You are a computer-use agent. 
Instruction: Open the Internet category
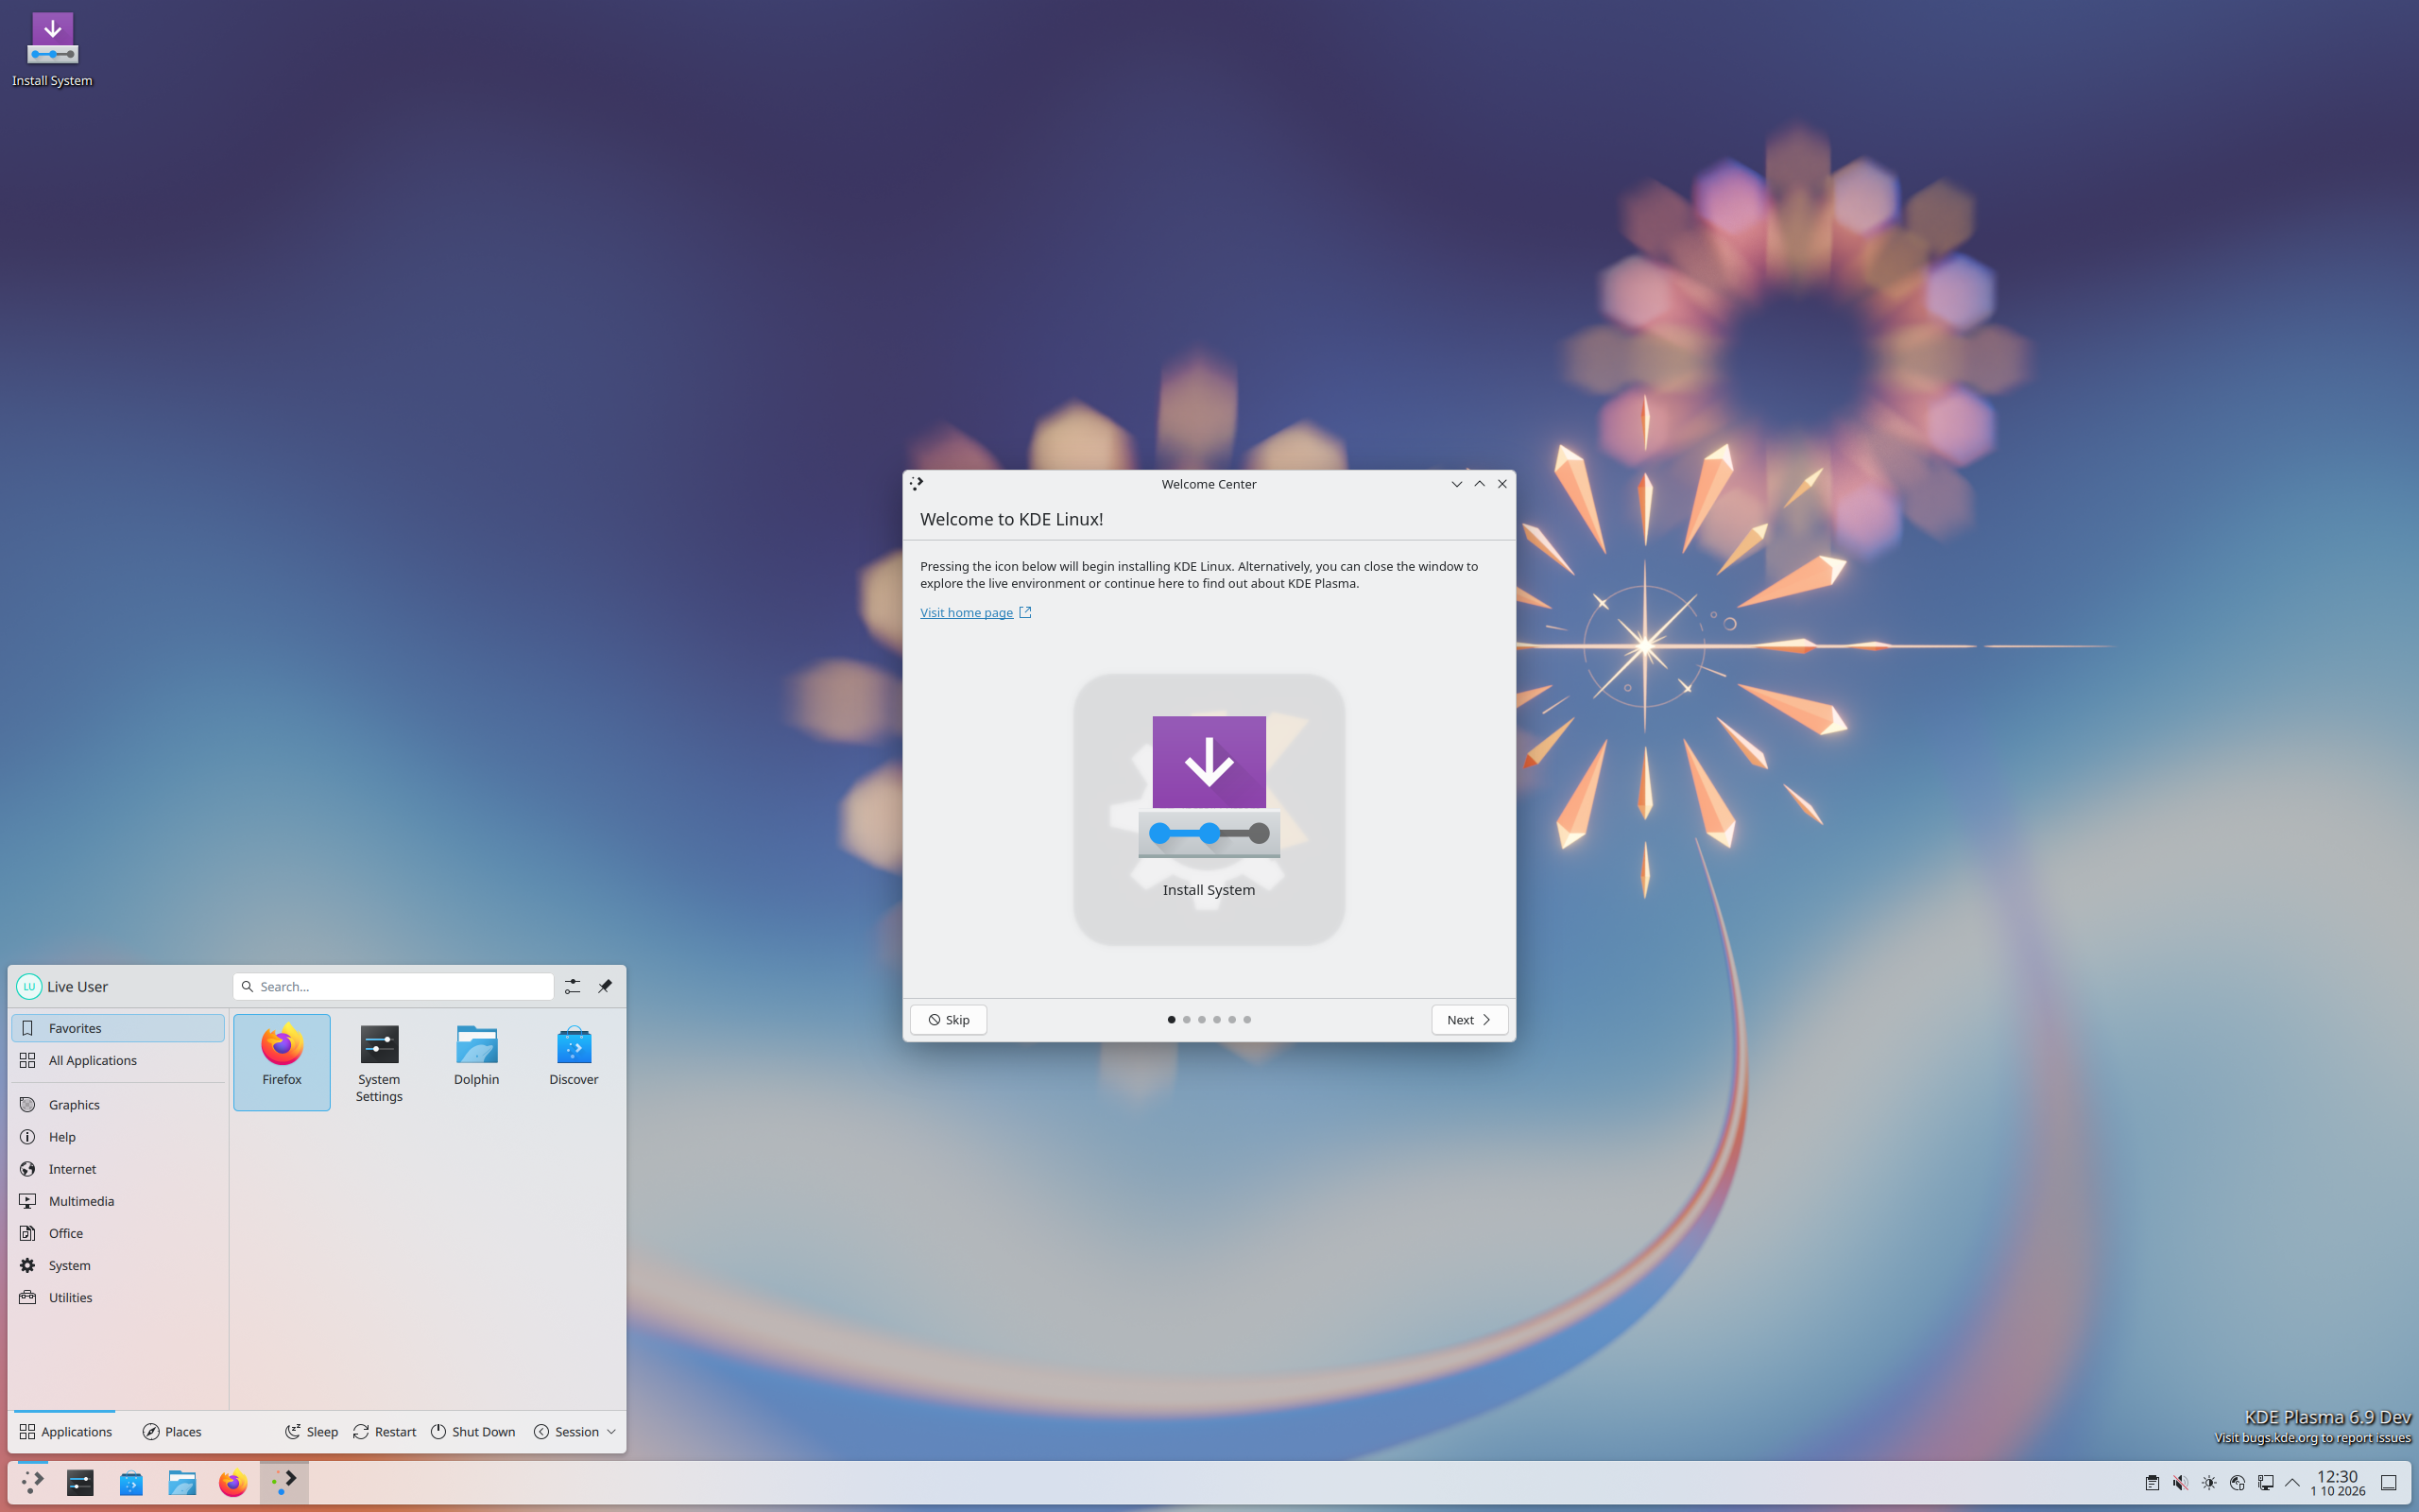click(118, 1169)
